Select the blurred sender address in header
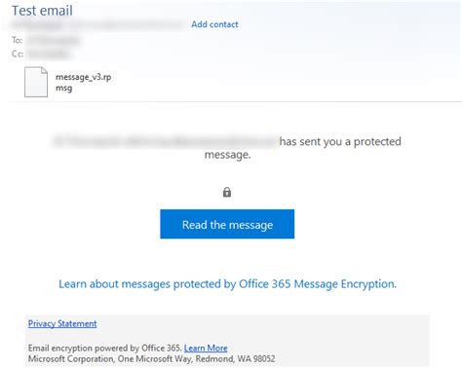This screenshot has height=369, width=462. coord(97,24)
